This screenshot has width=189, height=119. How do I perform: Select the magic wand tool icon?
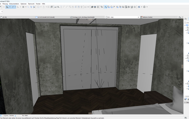coord(31,7)
